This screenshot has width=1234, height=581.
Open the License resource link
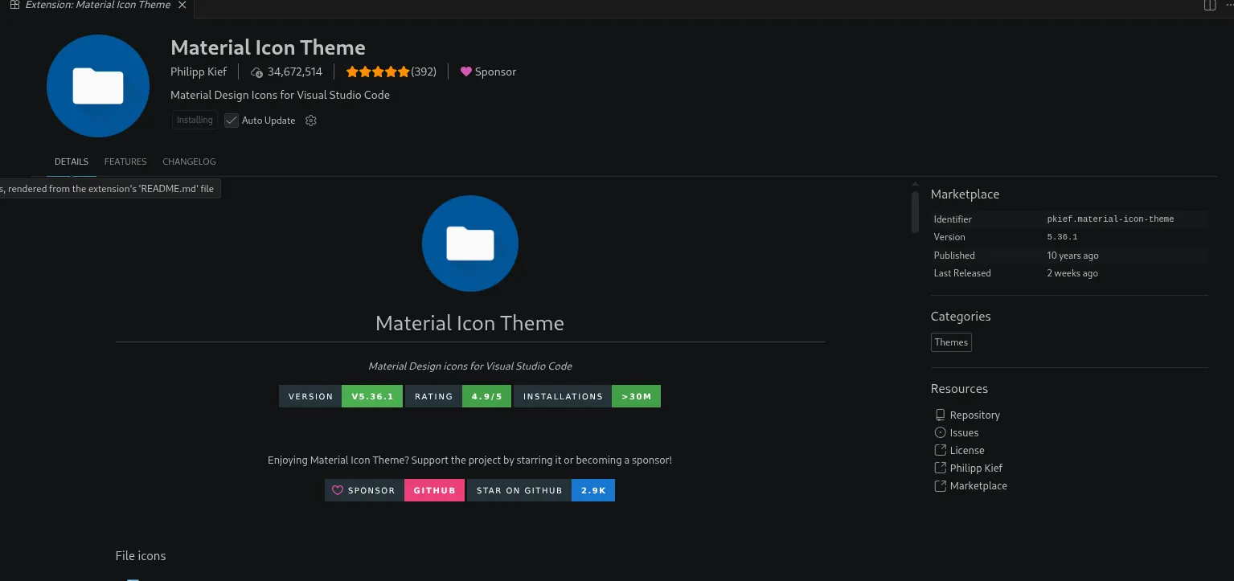(x=967, y=451)
